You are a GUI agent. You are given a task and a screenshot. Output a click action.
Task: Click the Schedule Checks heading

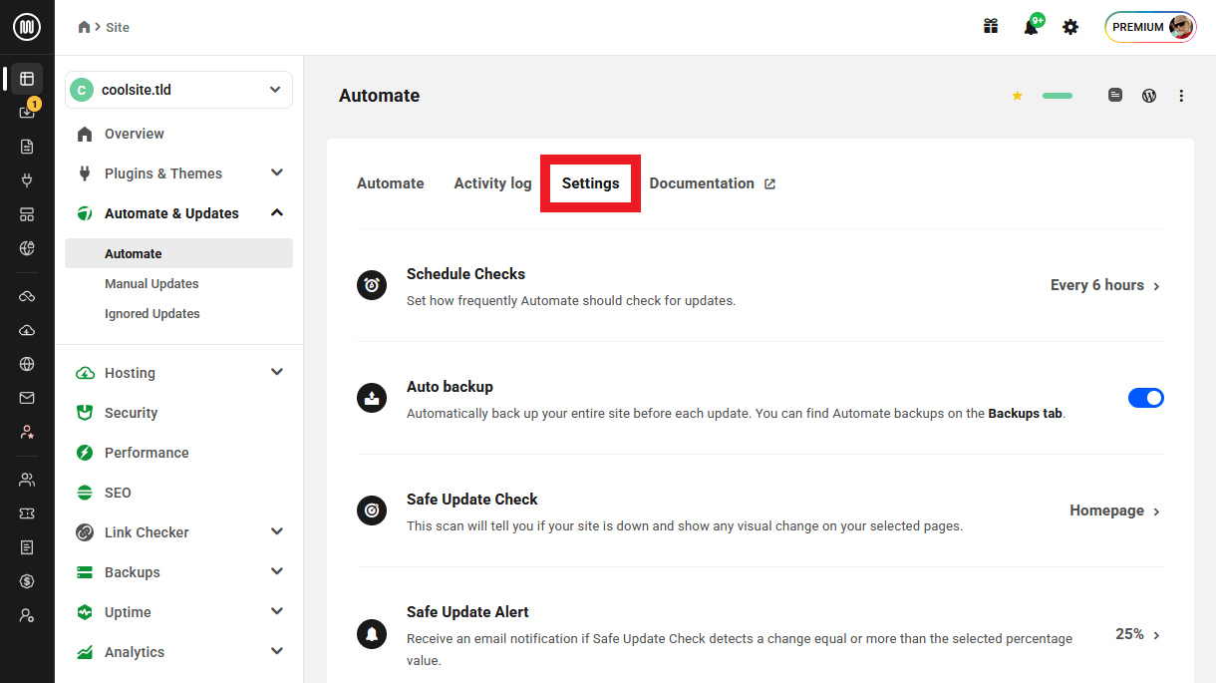pyautogui.click(x=465, y=273)
